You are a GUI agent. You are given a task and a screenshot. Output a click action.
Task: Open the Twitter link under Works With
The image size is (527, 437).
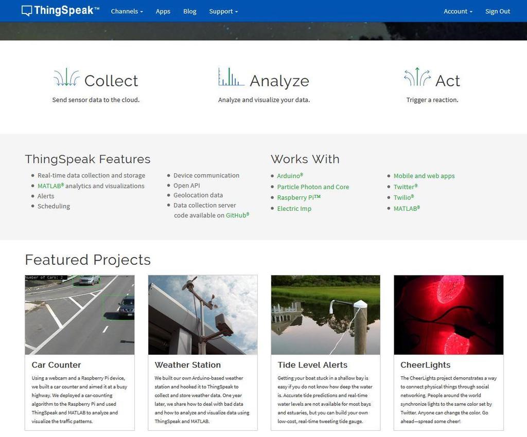pos(406,187)
